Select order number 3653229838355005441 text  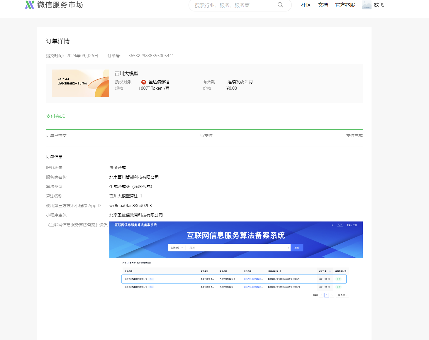click(151, 56)
